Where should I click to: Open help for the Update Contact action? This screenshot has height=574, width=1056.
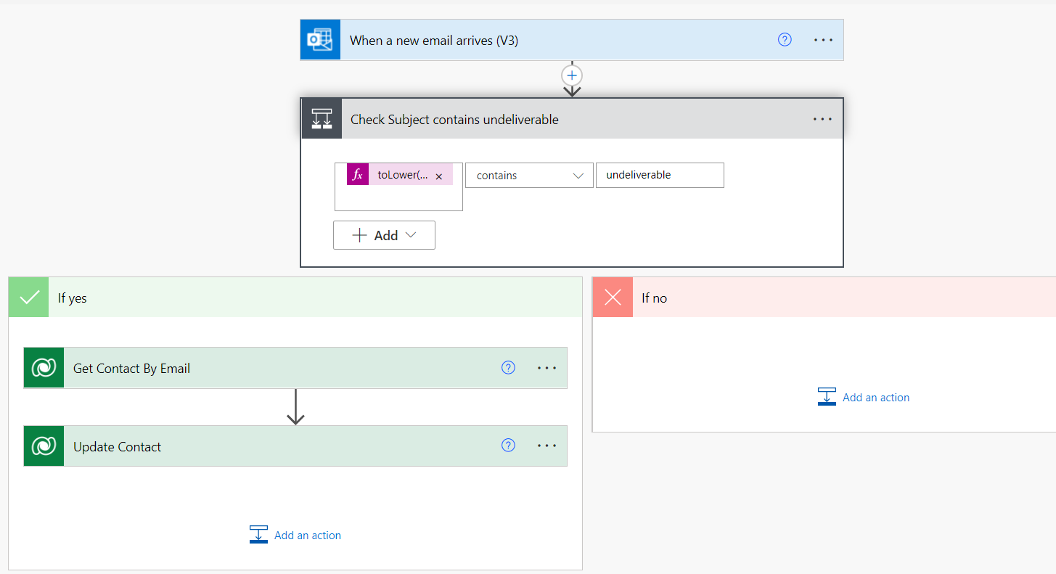click(x=508, y=446)
